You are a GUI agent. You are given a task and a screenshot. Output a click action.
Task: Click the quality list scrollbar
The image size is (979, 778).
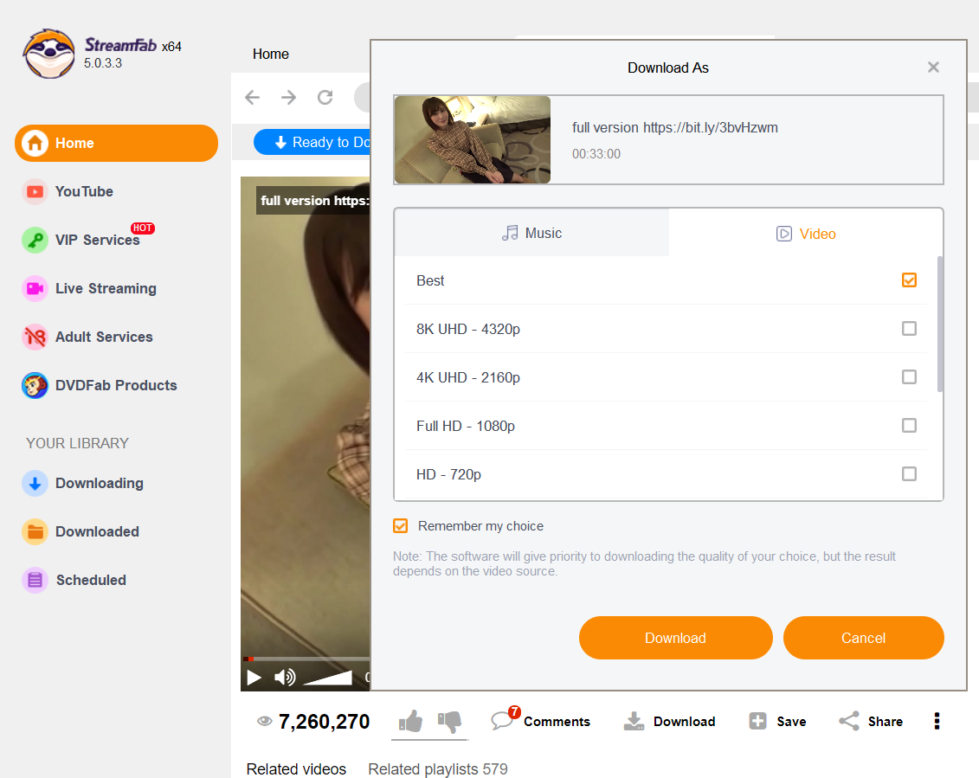click(x=940, y=324)
